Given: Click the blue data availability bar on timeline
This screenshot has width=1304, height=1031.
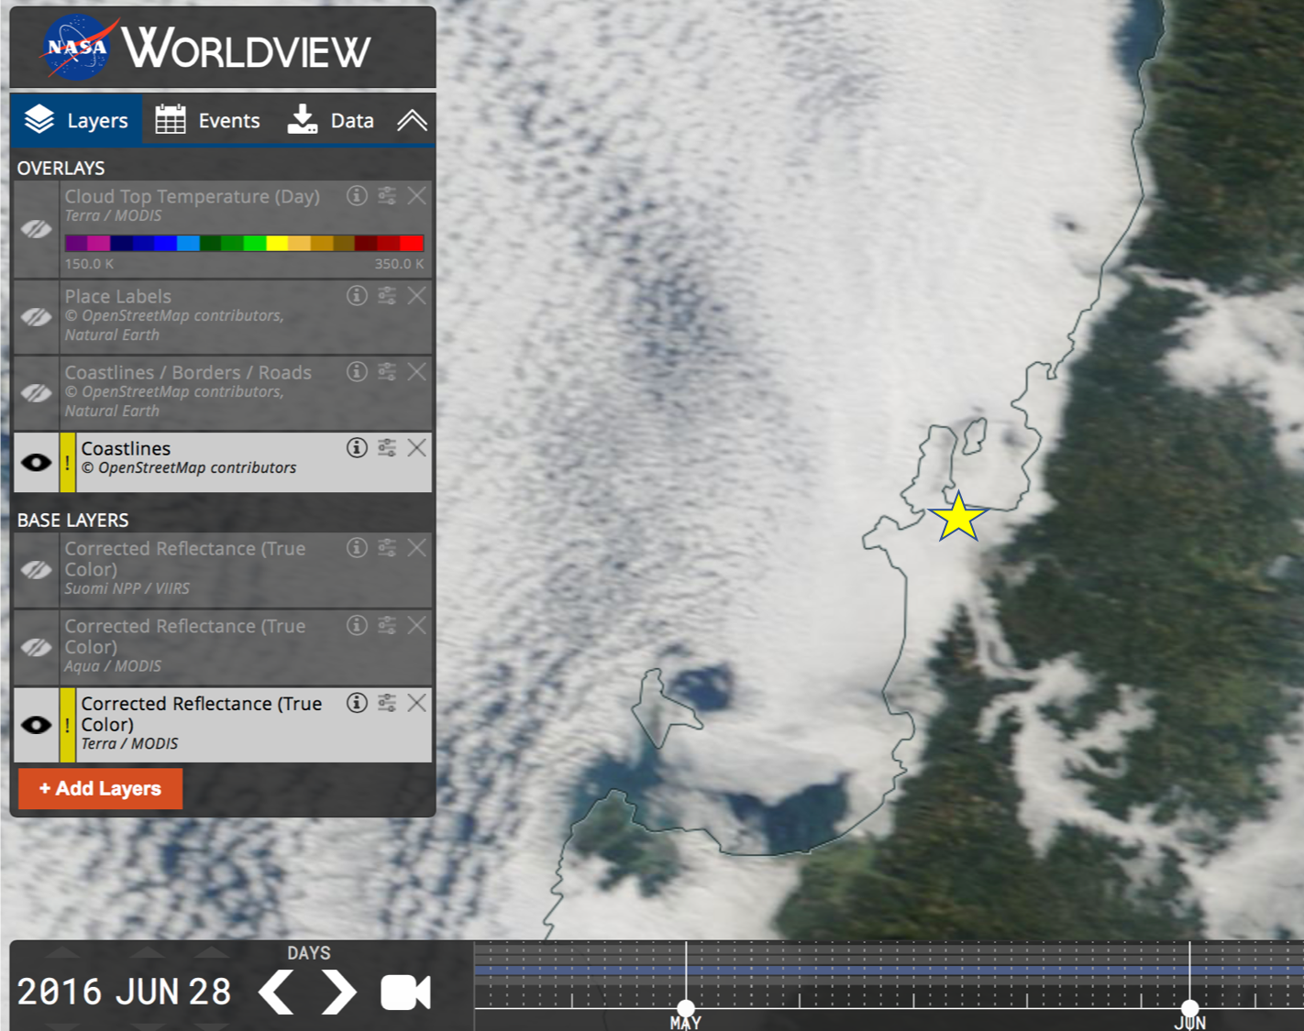Looking at the screenshot, I should point(889,969).
